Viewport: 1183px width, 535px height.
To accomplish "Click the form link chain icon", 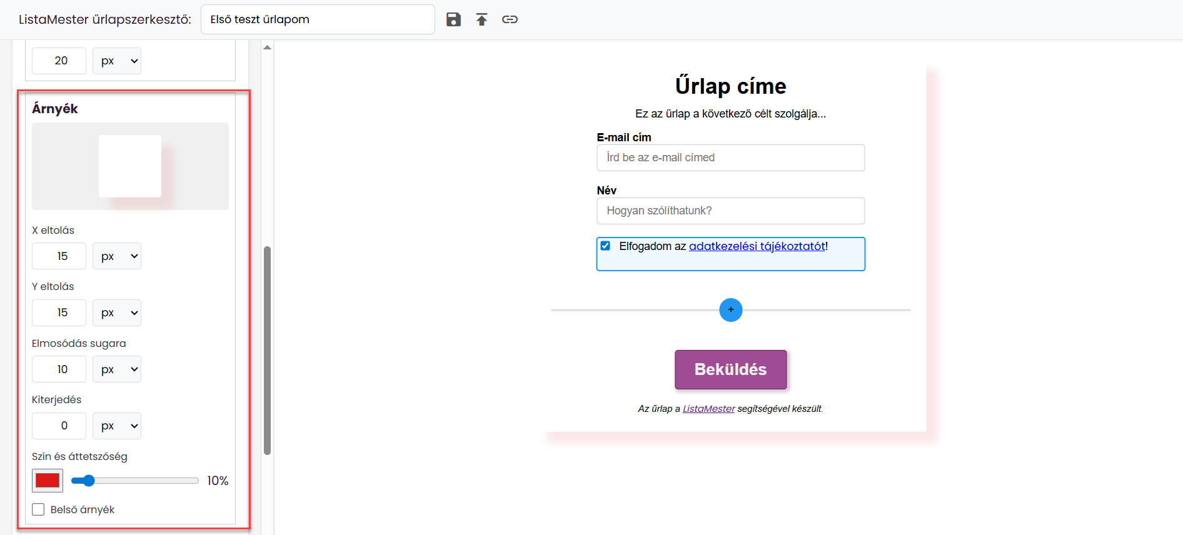I will [x=510, y=19].
